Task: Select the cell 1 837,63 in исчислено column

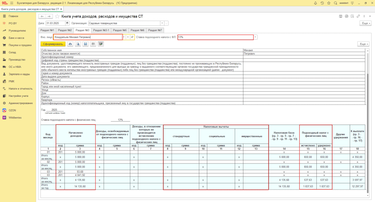Action: (x=308, y=186)
